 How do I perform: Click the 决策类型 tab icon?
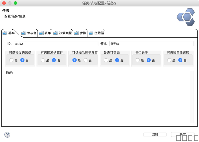tap(56, 33)
